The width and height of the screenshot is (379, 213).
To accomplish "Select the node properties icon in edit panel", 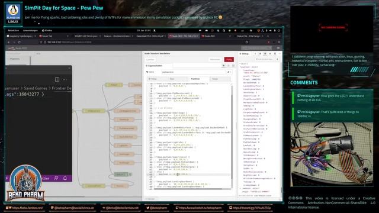I will click(x=224, y=66).
